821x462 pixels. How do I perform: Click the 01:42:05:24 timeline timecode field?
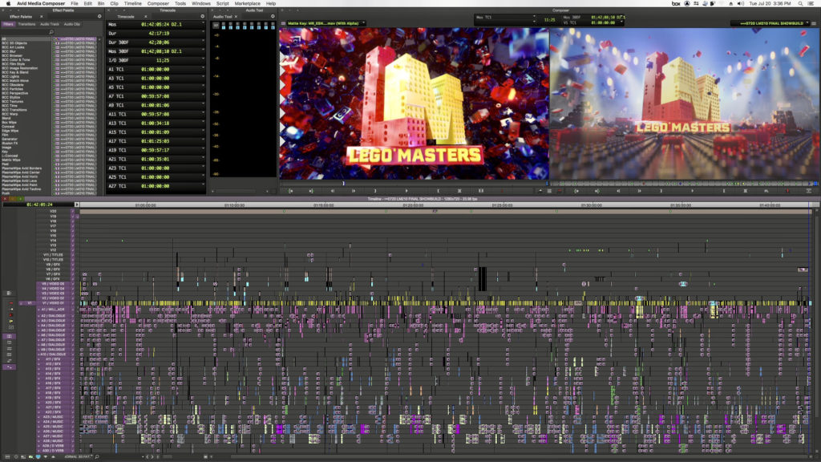[x=39, y=205]
